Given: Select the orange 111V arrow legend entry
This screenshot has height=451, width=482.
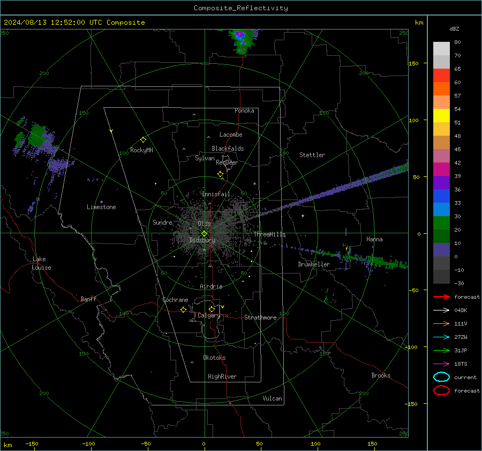Looking at the screenshot, I should pyautogui.click(x=441, y=323).
